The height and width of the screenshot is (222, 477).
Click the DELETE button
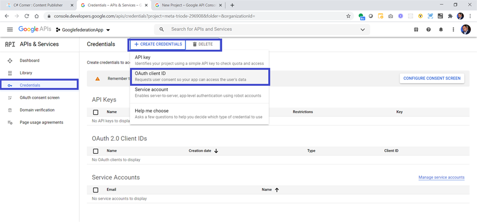pyautogui.click(x=203, y=44)
